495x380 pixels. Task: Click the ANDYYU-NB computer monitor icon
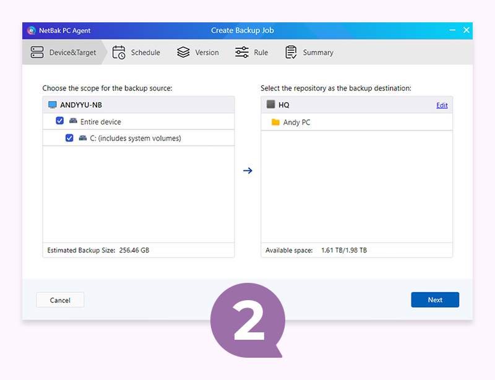53,105
